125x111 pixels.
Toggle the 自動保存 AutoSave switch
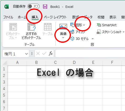(x=33, y=6)
